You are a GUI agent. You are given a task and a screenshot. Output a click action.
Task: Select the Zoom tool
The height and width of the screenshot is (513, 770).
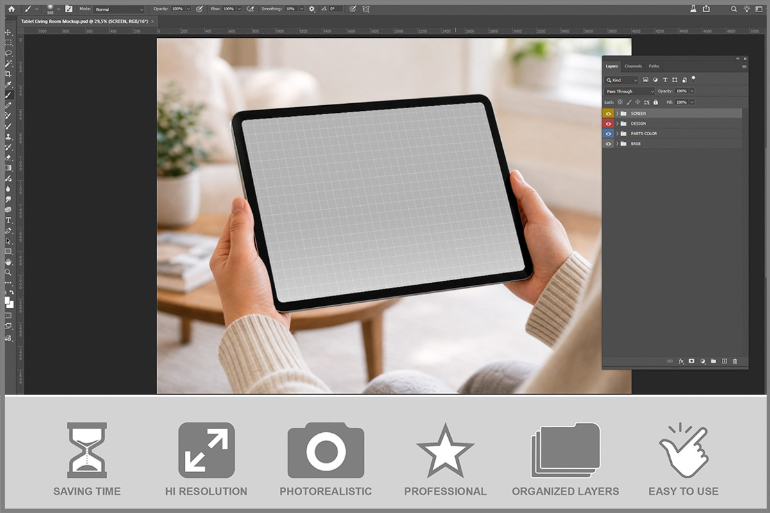(x=8, y=272)
